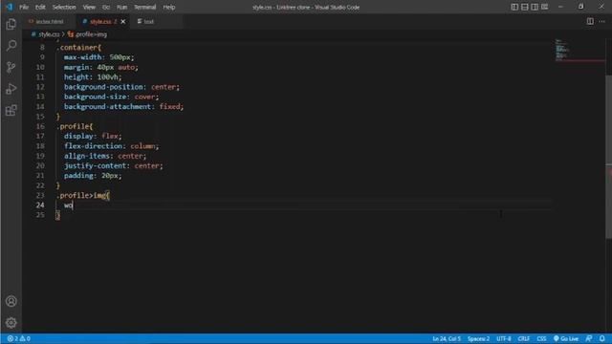Open the Extensions view
The image size is (612, 344).
click(11, 111)
